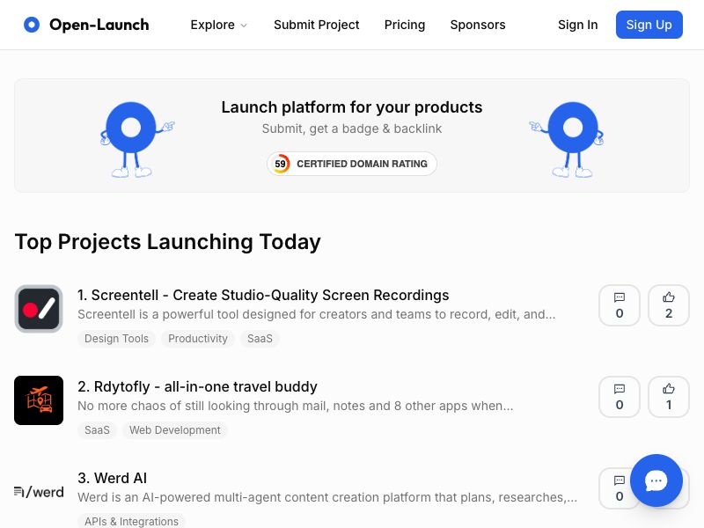This screenshot has height=528, width=704.
Task: Click the Certified Domain Rating badge
Action: 352,164
